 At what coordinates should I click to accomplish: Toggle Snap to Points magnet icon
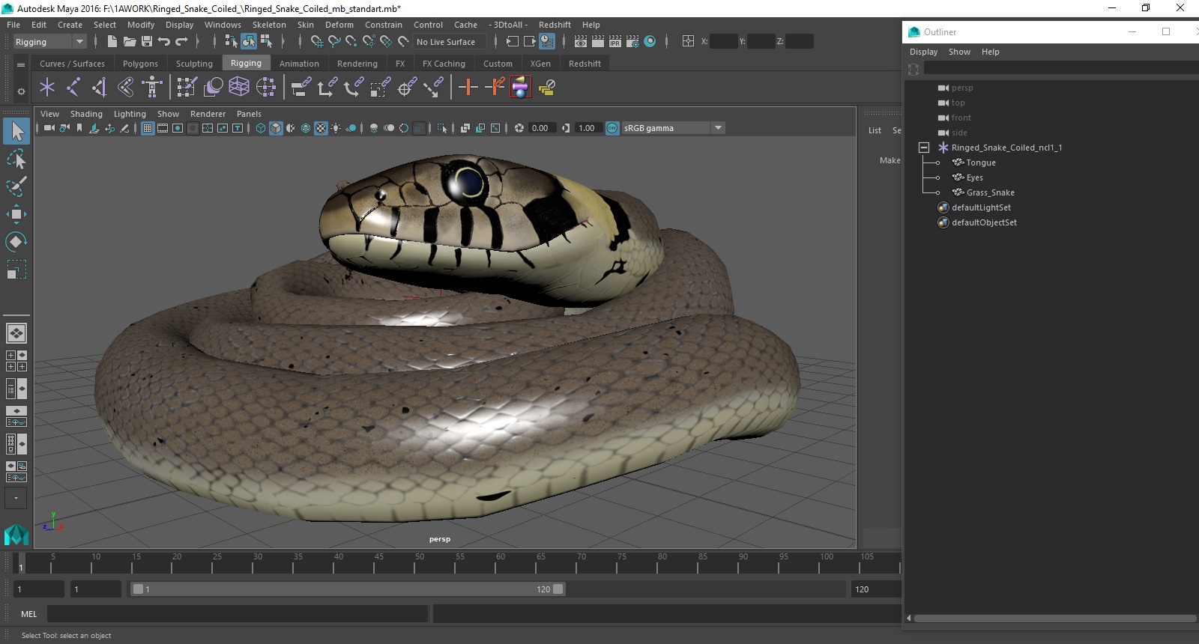pos(351,42)
